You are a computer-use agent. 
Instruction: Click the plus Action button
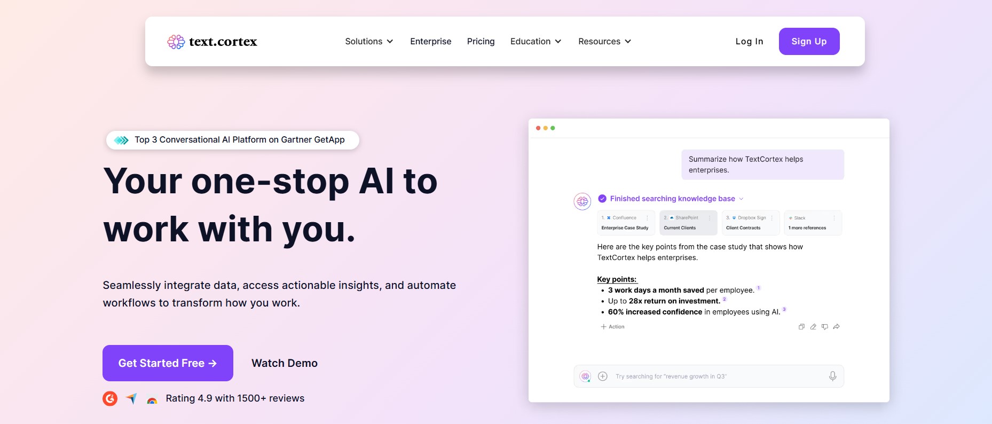(x=612, y=327)
